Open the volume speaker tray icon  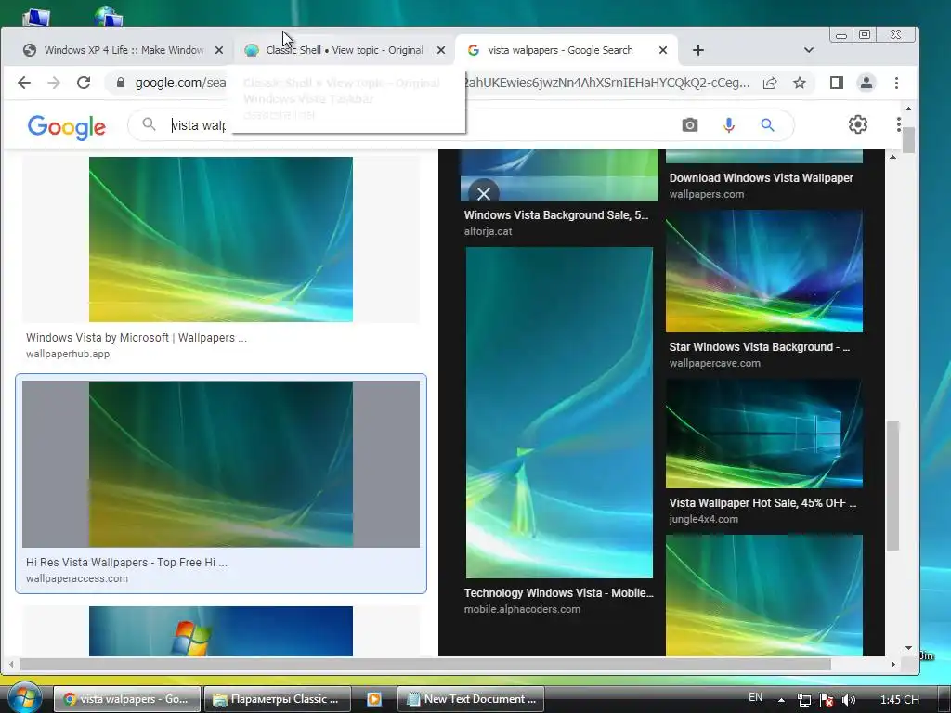tap(849, 700)
